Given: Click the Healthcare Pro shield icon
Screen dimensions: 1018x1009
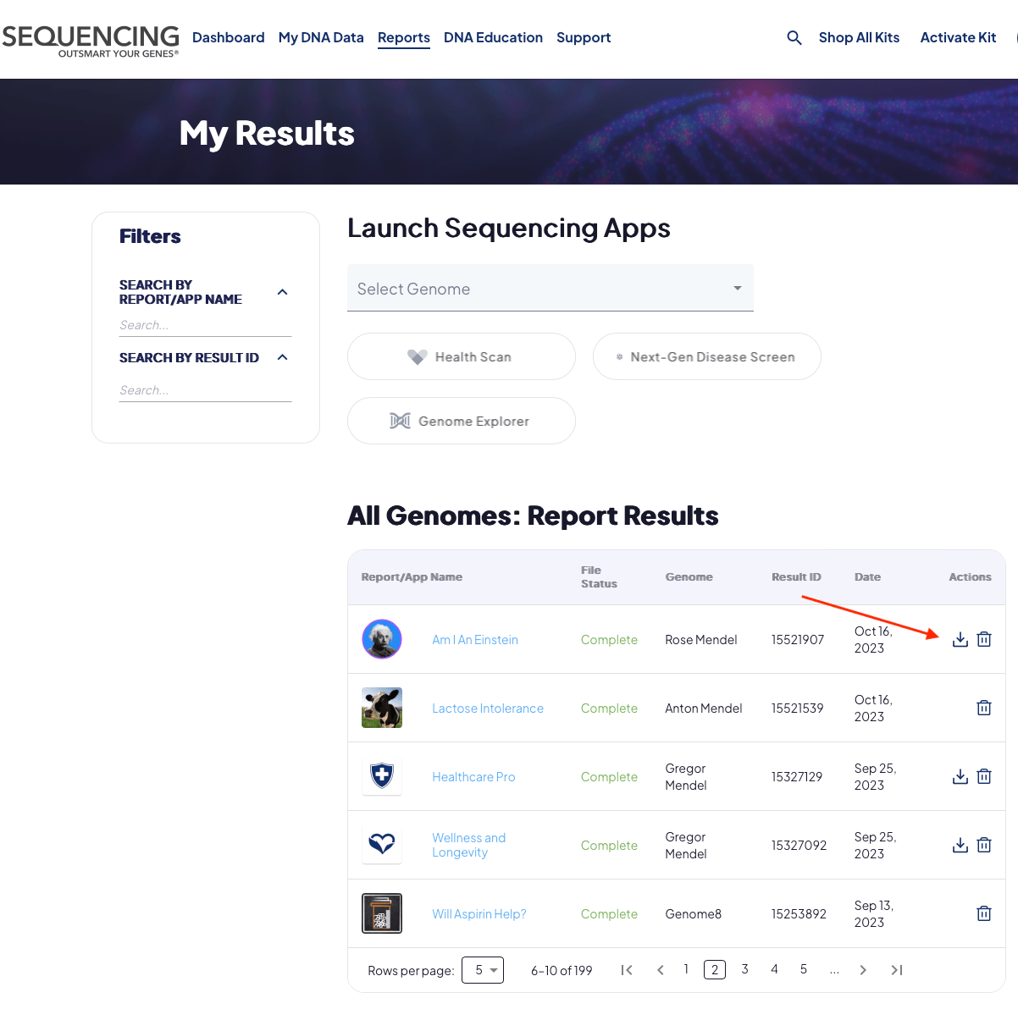Looking at the screenshot, I should pos(382,775).
